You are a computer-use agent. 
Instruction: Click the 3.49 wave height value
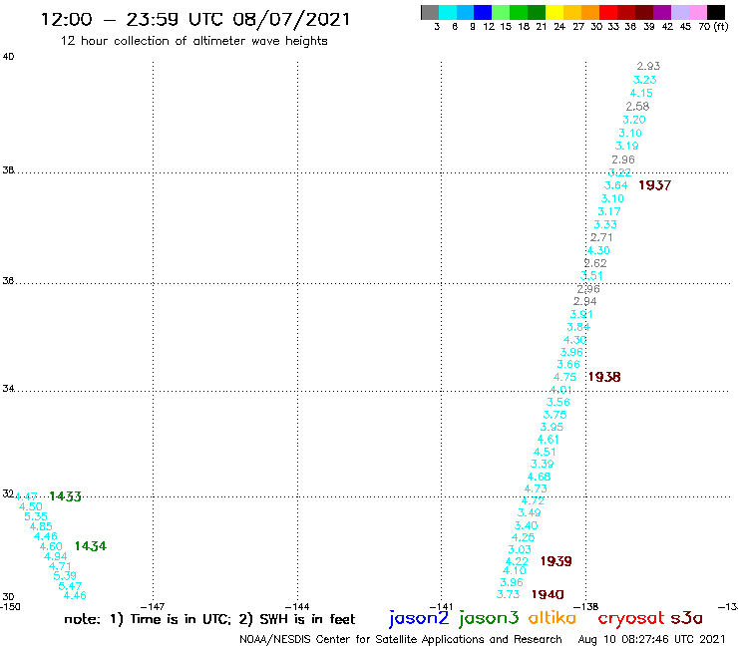point(529,513)
